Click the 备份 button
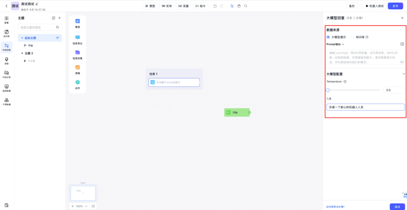407x210 pixels. (x=352, y=6)
